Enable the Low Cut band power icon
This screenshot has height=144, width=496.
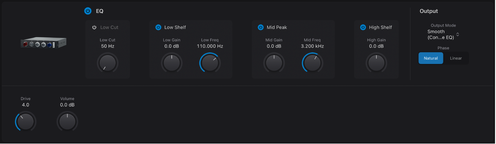click(x=94, y=27)
